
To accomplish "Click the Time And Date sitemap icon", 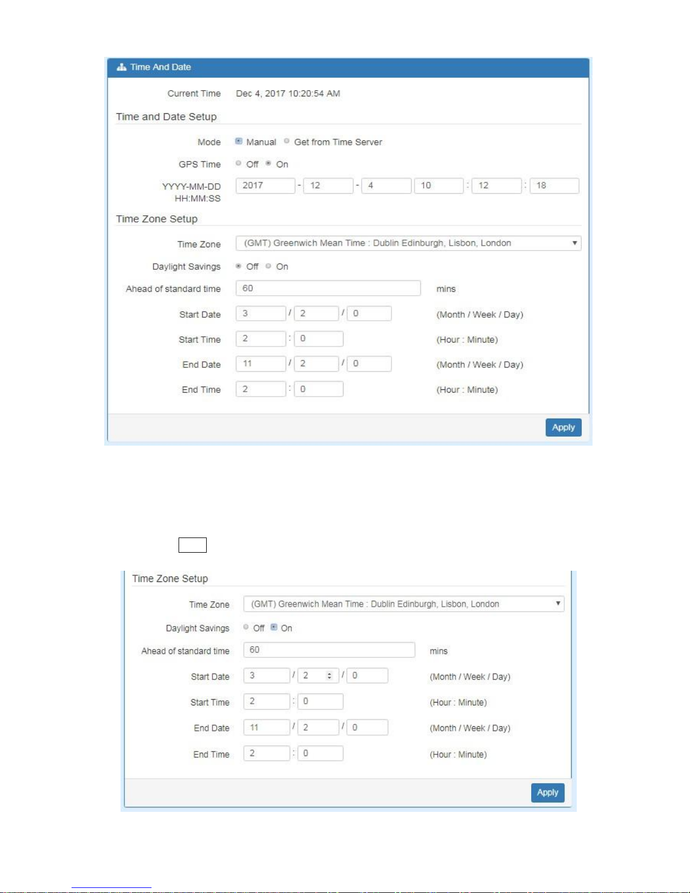I will coord(121,67).
